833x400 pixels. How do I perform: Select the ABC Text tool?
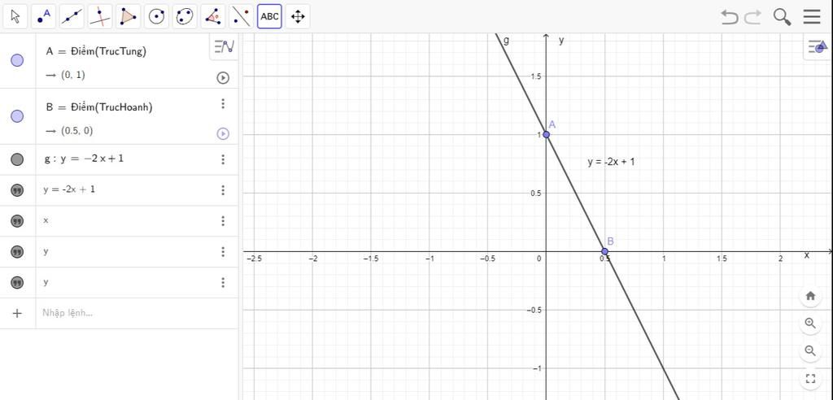tap(269, 16)
